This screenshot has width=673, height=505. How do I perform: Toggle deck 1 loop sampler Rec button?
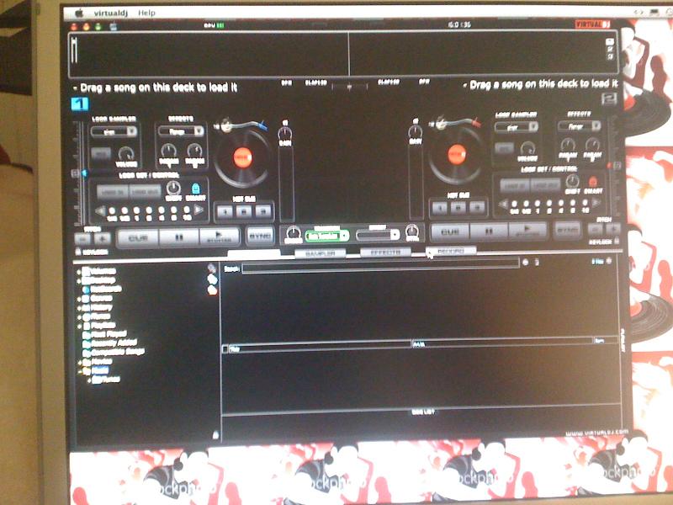pos(101,154)
